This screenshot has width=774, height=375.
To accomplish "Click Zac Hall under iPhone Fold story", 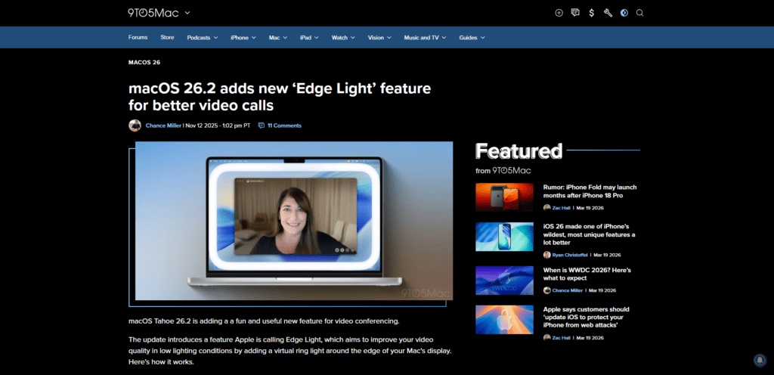I will (561, 208).
